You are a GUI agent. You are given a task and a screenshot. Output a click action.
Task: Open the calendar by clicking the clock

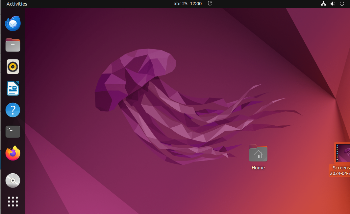187,4
